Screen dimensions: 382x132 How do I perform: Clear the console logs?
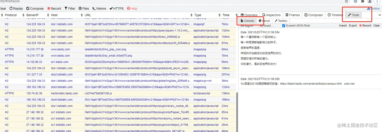376,25
